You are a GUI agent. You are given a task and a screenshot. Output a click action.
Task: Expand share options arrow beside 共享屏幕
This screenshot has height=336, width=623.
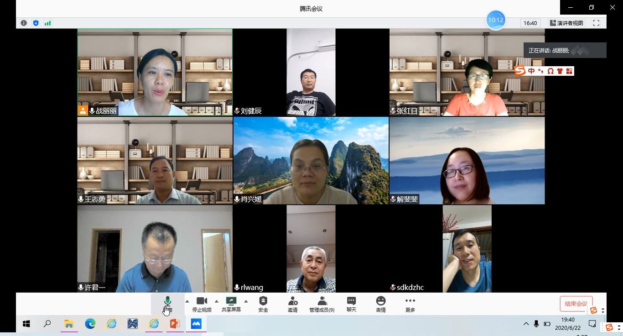246,301
